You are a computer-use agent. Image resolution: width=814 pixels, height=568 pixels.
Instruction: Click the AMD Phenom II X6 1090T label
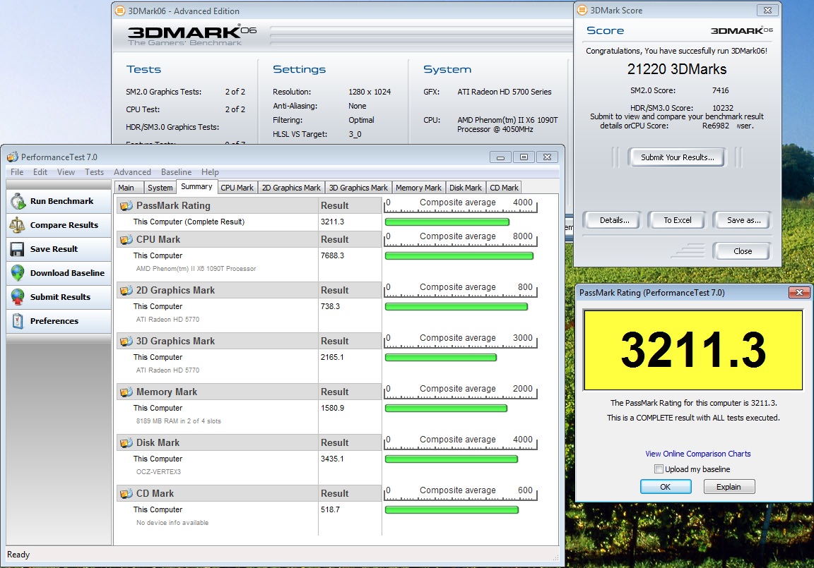pyautogui.click(x=196, y=268)
